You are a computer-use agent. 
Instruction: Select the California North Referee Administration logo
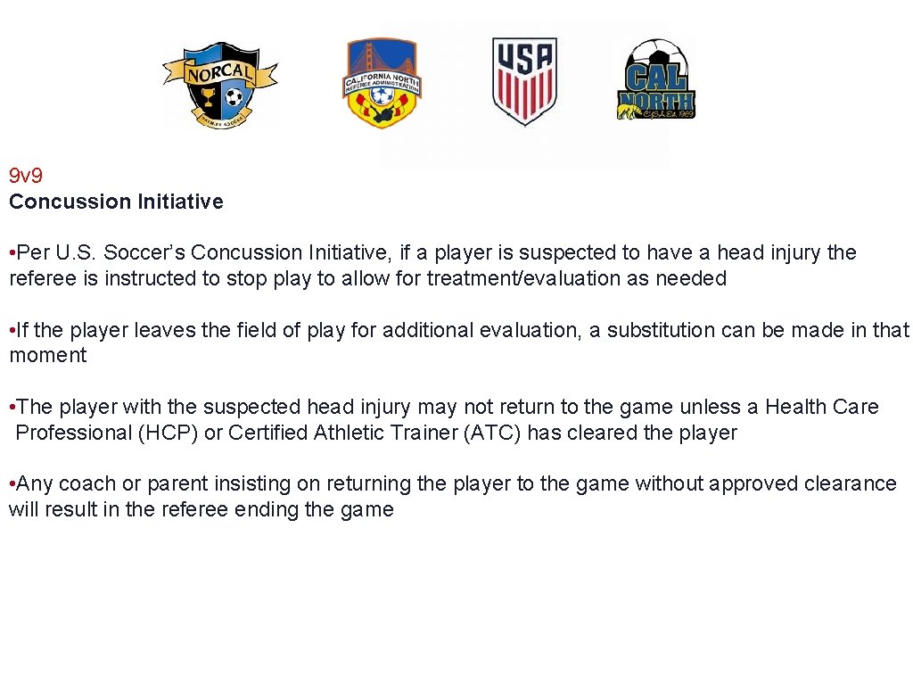[382, 84]
